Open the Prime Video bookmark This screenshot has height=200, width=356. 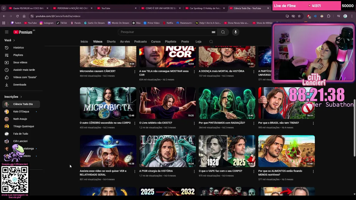click(152, 23)
